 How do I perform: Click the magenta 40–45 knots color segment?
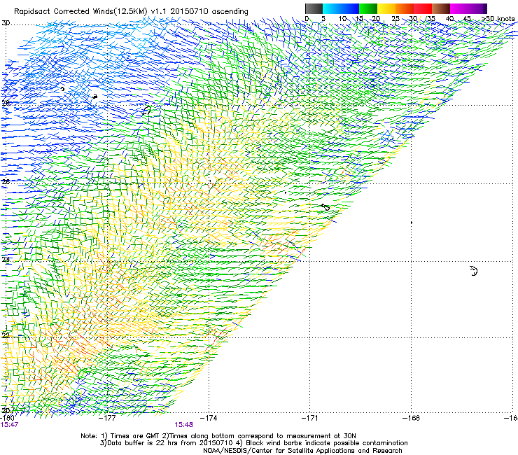[459, 8]
